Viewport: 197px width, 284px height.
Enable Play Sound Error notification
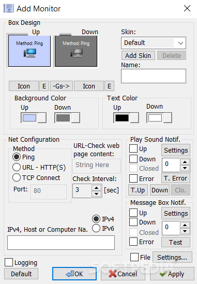pos(133,178)
